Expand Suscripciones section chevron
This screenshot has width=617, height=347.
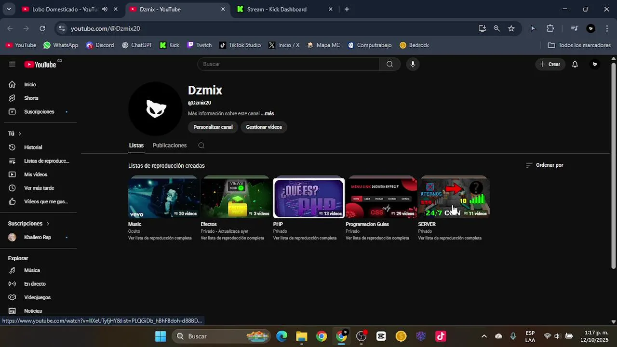(48, 224)
